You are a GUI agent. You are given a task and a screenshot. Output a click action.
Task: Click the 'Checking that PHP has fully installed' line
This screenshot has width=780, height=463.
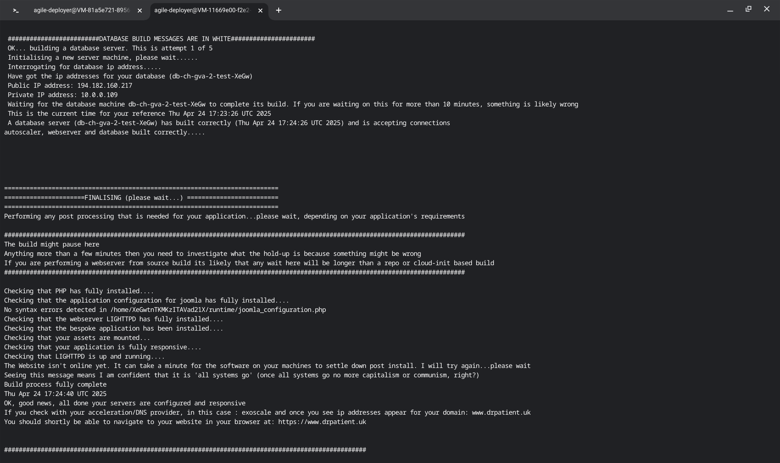click(79, 291)
